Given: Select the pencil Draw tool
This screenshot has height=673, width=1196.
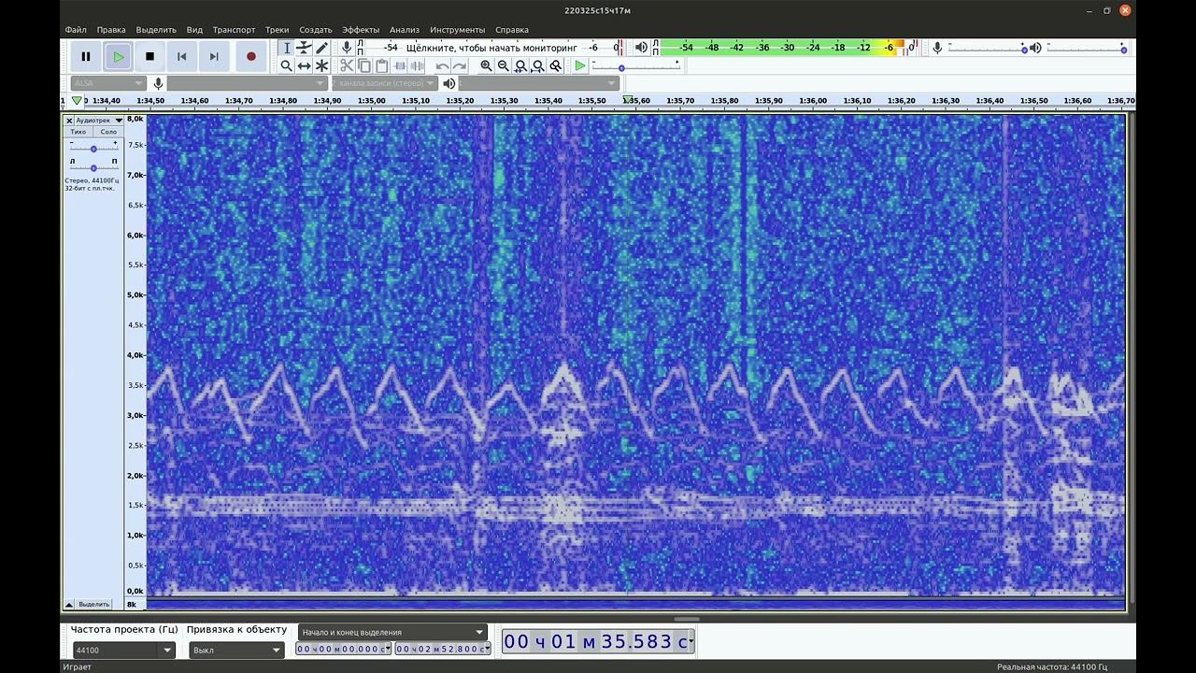Looking at the screenshot, I should [321, 48].
